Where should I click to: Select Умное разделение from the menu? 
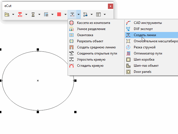coord(96,29)
